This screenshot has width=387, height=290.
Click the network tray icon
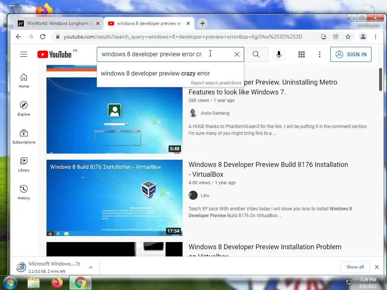349,282
